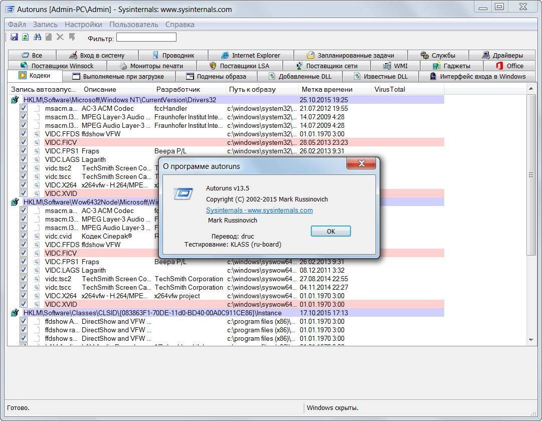The width and height of the screenshot is (542, 421).
Task: Open the Кодеки tab
Action: pyautogui.click(x=35, y=76)
